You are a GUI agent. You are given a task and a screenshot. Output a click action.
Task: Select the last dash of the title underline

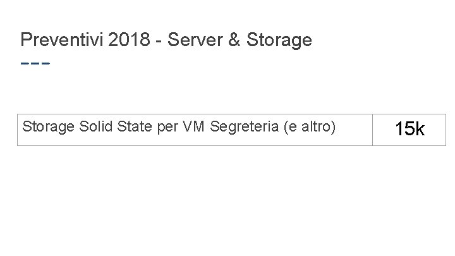(x=45, y=64)
